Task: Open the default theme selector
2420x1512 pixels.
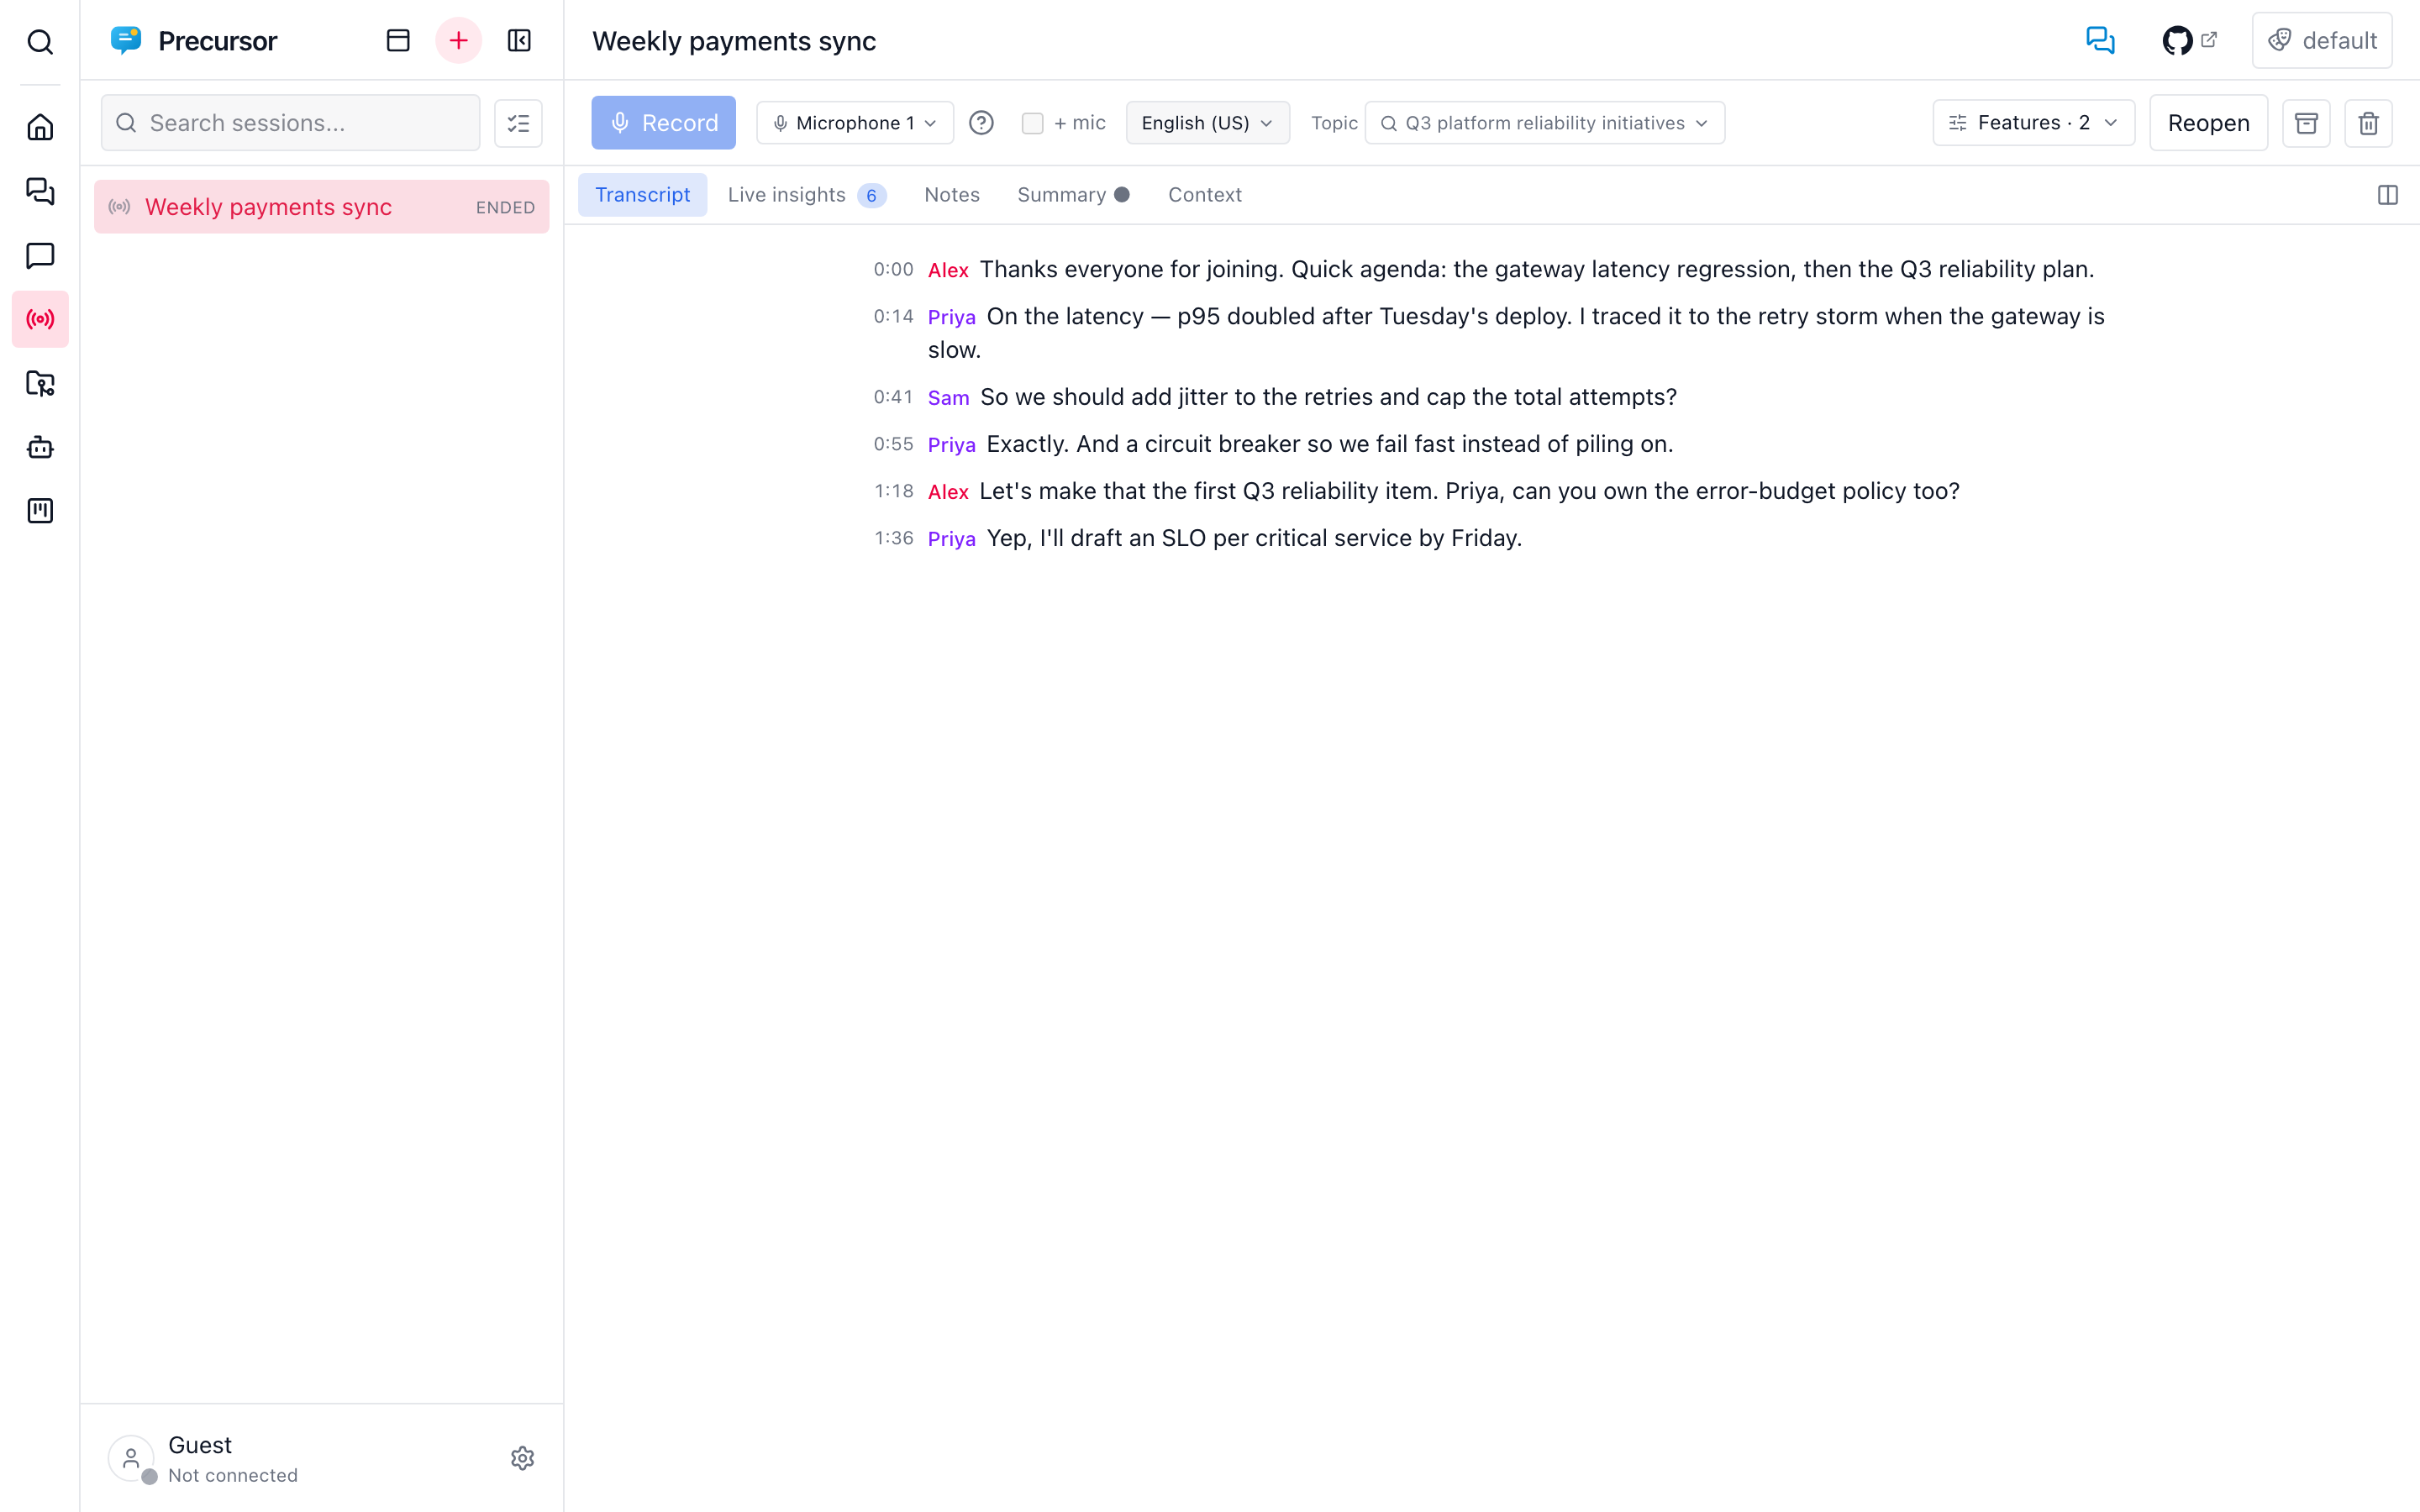Action: (2322, 41)
